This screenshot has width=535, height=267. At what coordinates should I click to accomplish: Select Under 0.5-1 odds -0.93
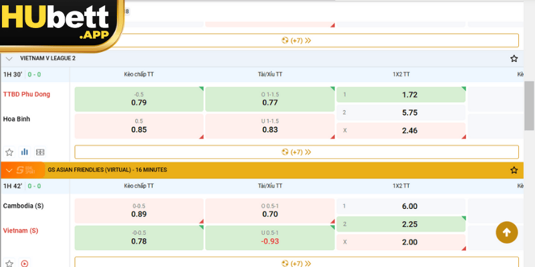tap(270, 237)
